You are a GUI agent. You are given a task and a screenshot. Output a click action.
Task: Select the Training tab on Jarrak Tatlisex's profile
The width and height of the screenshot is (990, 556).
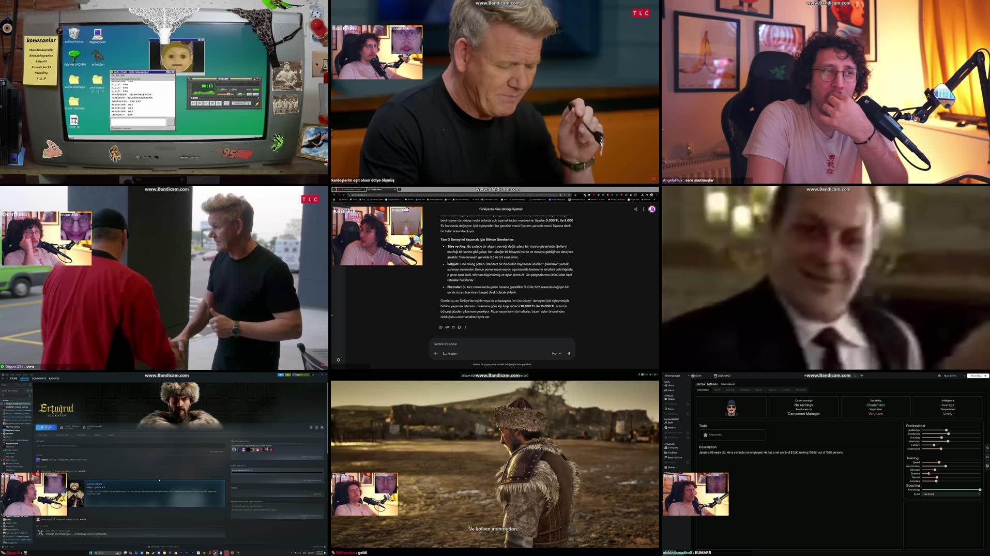(x=730, y=389)
